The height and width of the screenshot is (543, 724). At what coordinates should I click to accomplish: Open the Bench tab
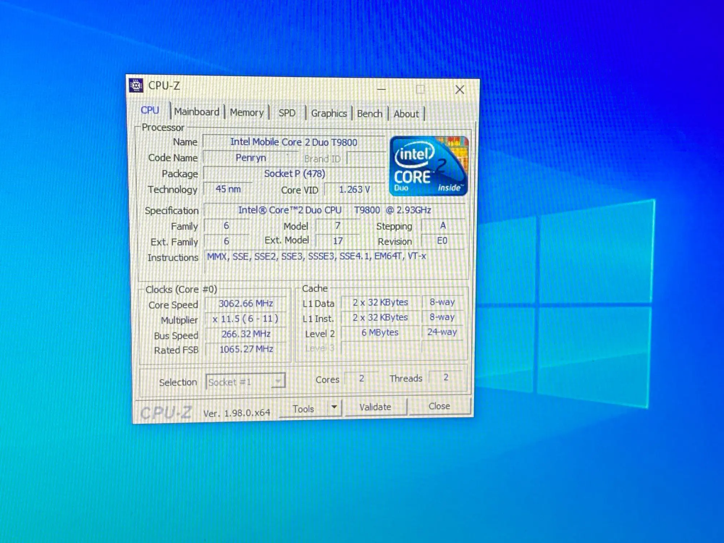369,114
